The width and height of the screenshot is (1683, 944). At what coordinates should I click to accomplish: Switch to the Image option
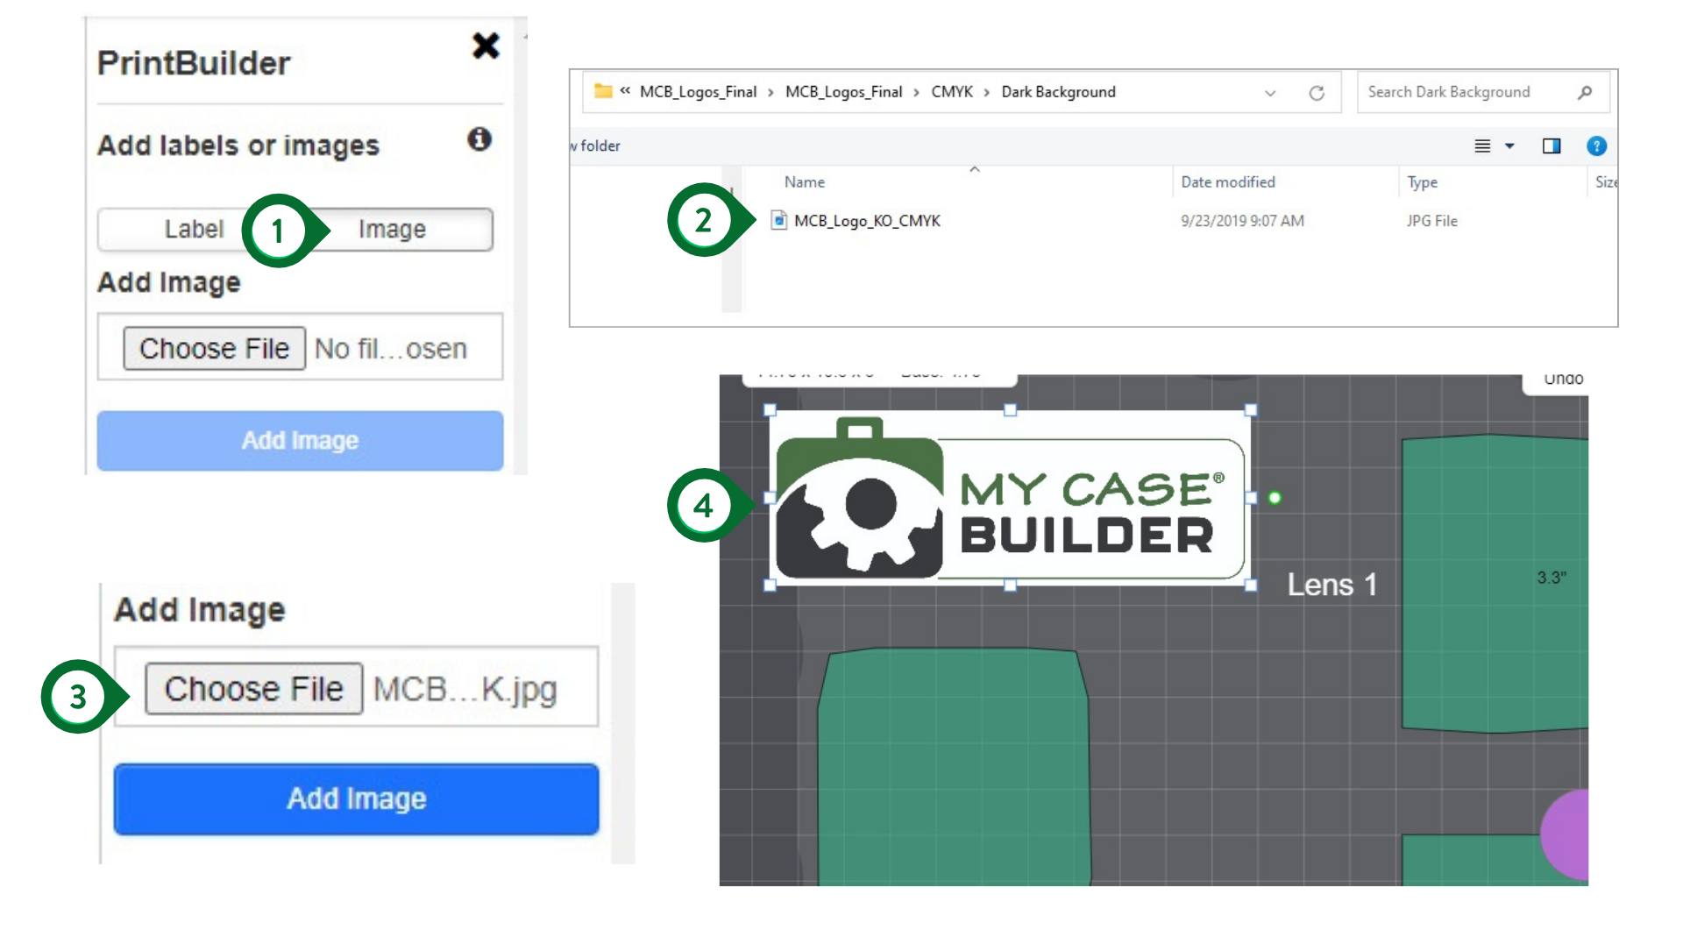392,230
